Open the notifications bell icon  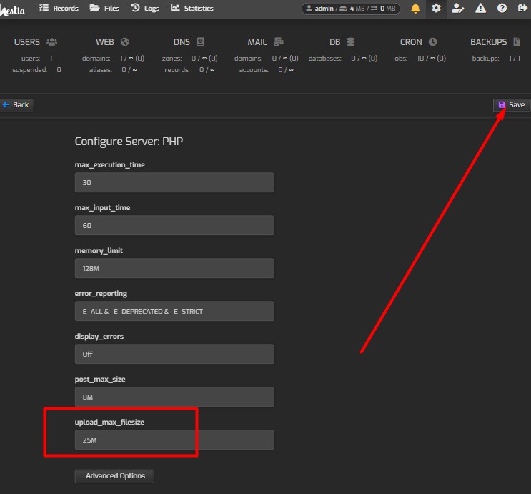[415, 8]
